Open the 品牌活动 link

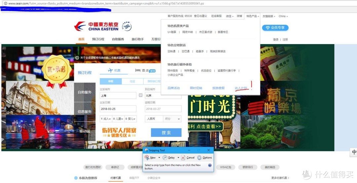tap(174, 88)
